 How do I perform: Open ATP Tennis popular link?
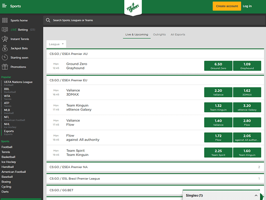click(8, 104)
